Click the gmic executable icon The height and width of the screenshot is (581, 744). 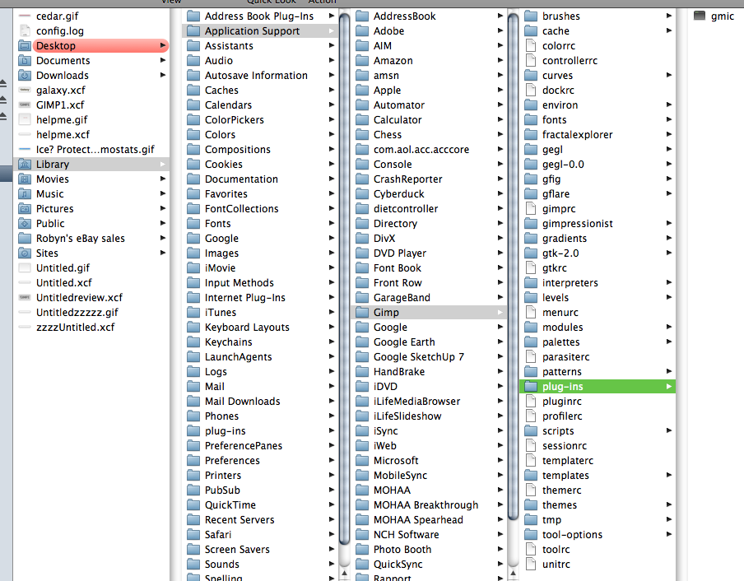pyautogui.click(x=700, y=16)
